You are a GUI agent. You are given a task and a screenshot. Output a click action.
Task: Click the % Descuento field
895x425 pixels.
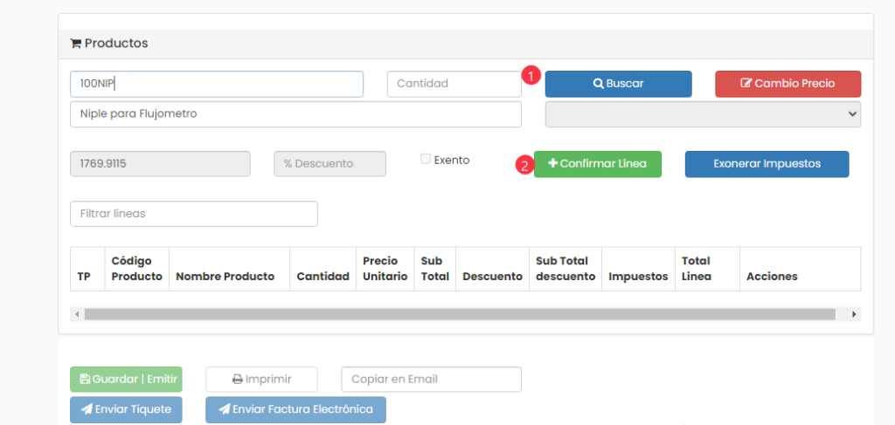(x=330, y=164)
